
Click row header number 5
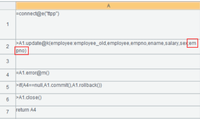click(x=8, y=87)
